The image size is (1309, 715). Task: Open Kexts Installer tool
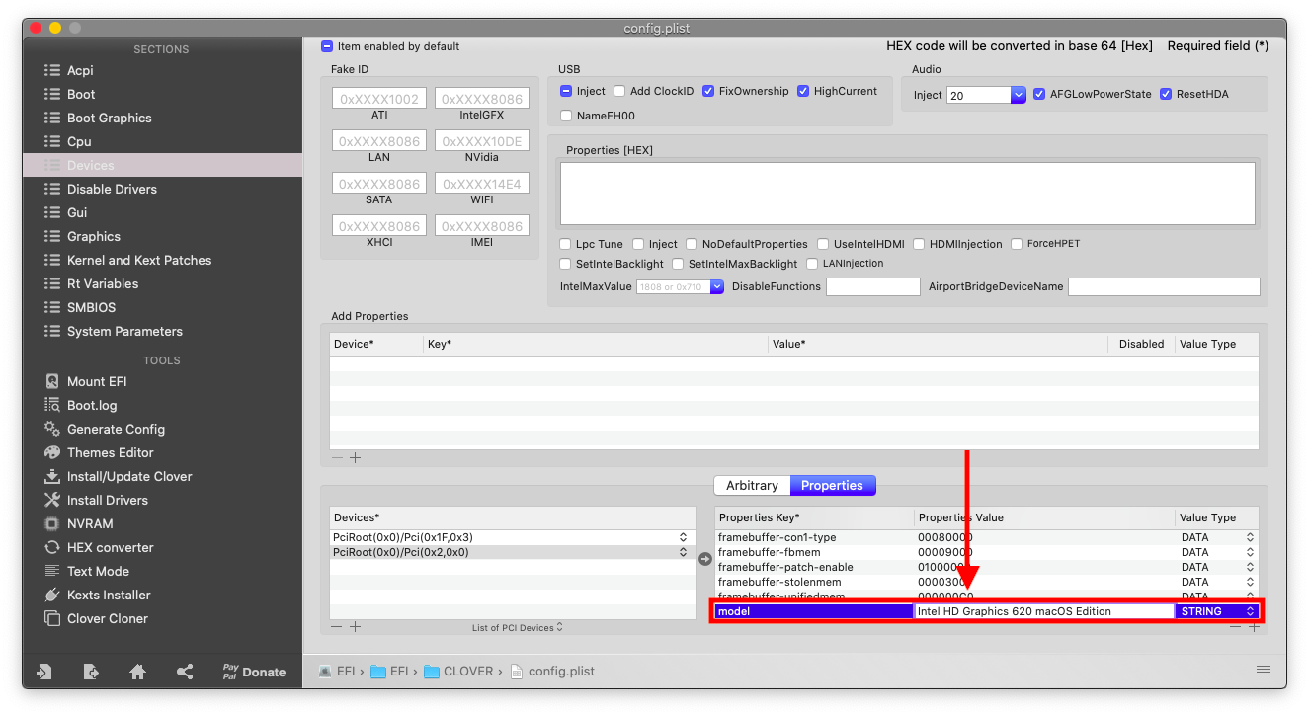[97, 595]
